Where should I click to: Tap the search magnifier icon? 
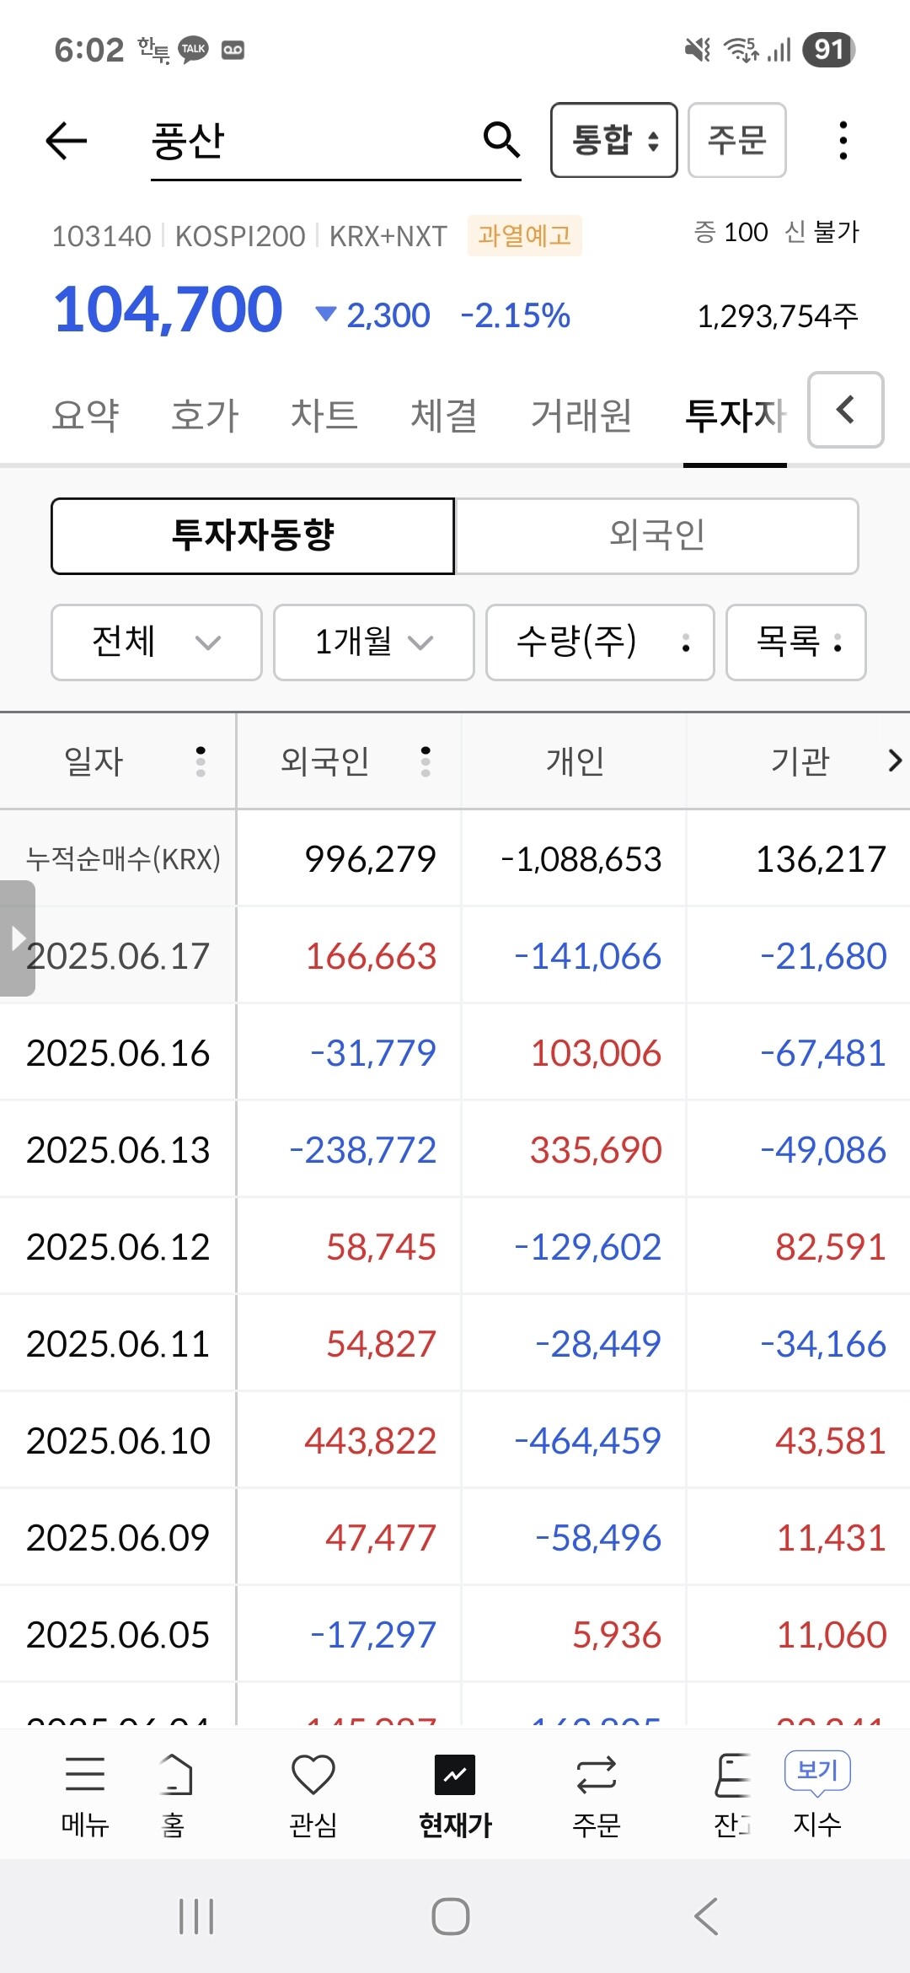click(x=501, y=139)
